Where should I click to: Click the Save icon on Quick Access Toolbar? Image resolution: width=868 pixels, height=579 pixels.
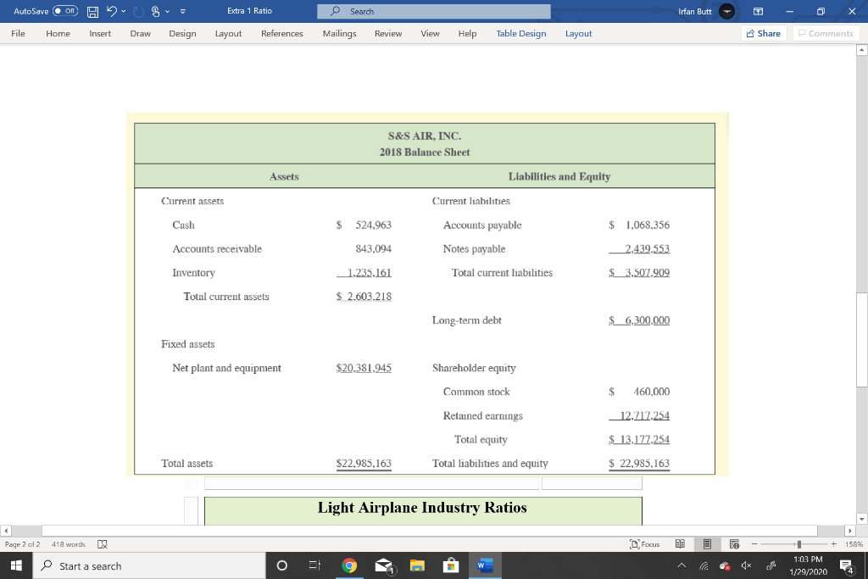coord(92,10)
